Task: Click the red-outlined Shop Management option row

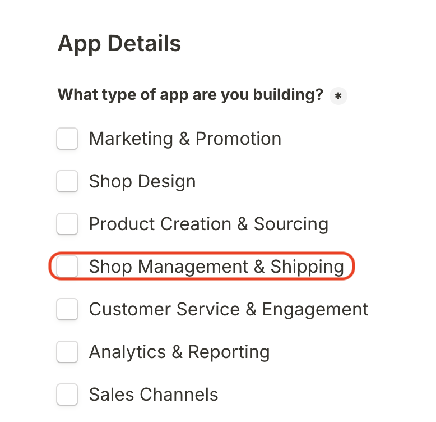Action: click(x=202, y=267)
